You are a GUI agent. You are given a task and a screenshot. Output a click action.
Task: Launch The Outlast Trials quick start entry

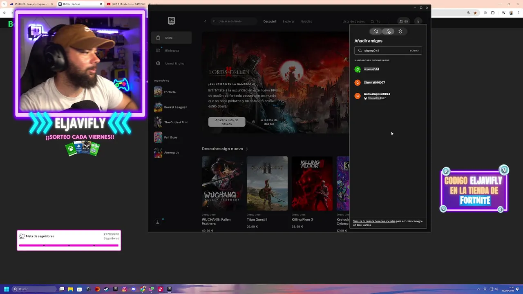point(170,122)
